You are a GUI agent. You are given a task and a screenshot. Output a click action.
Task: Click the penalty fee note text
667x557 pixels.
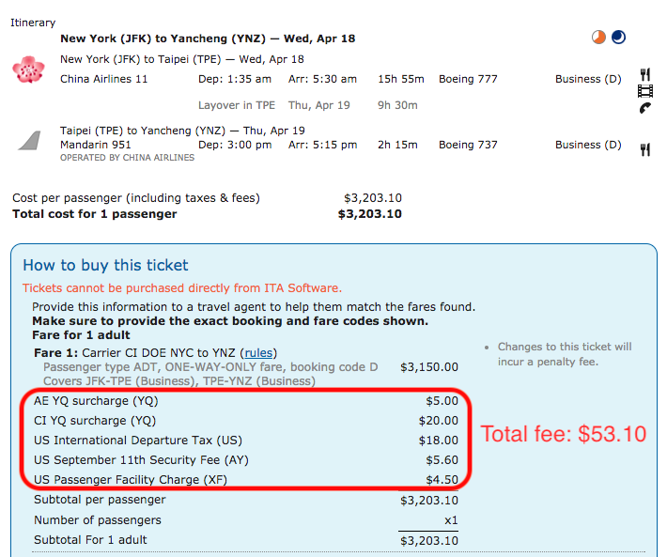click(564, 354)
